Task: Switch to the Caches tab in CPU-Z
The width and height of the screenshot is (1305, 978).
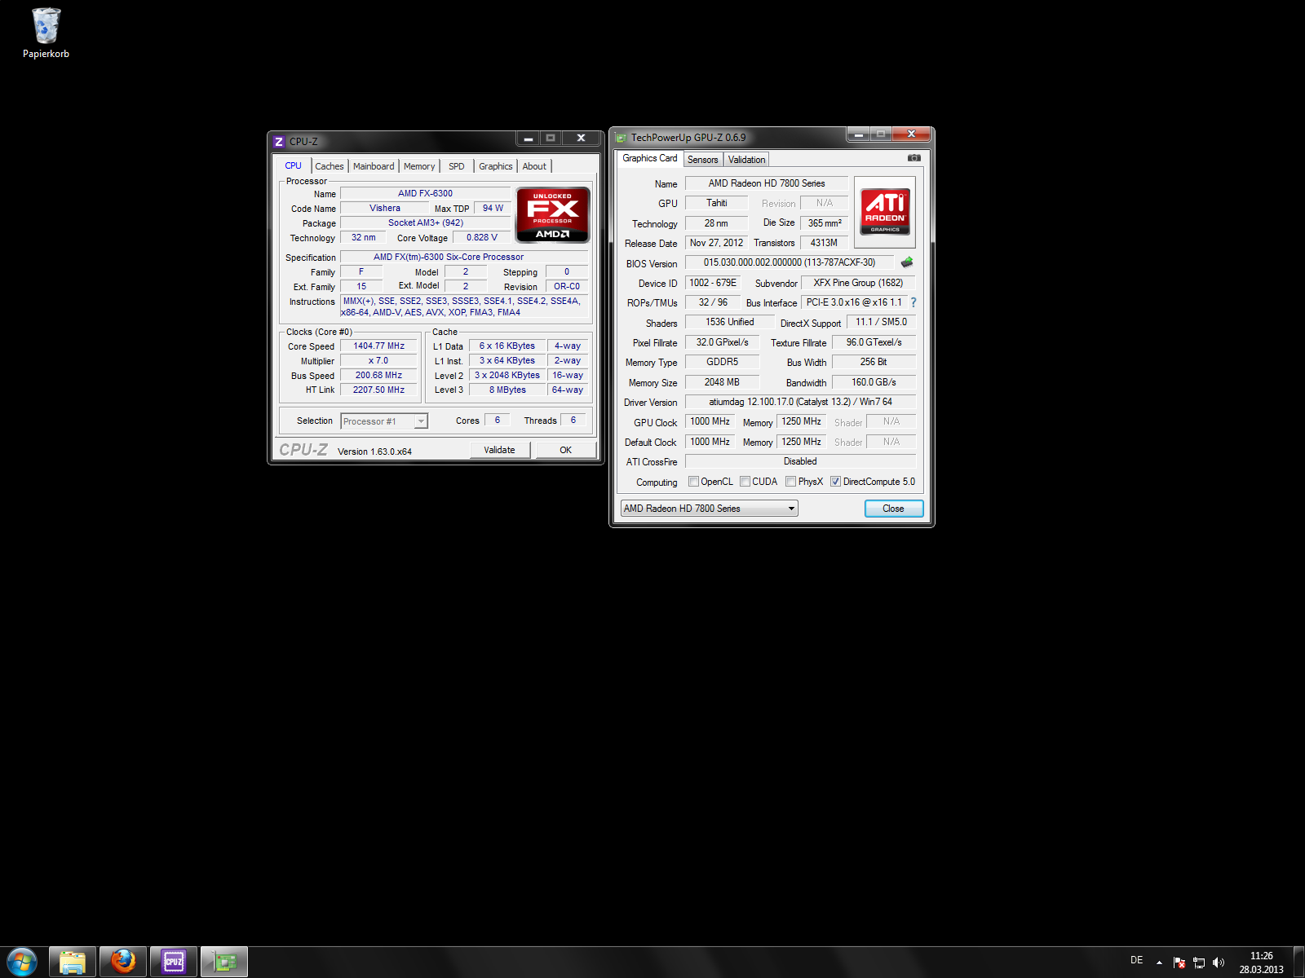Action: 330,166
